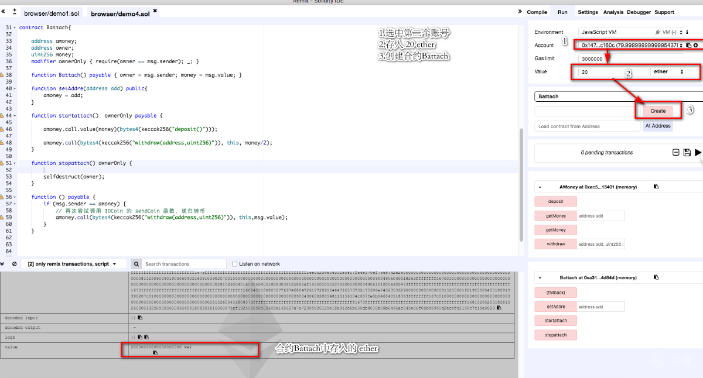Toggle the right panel with the double chevron
Image resolution: width=703 pixels, height=378 pixels.
520,12
